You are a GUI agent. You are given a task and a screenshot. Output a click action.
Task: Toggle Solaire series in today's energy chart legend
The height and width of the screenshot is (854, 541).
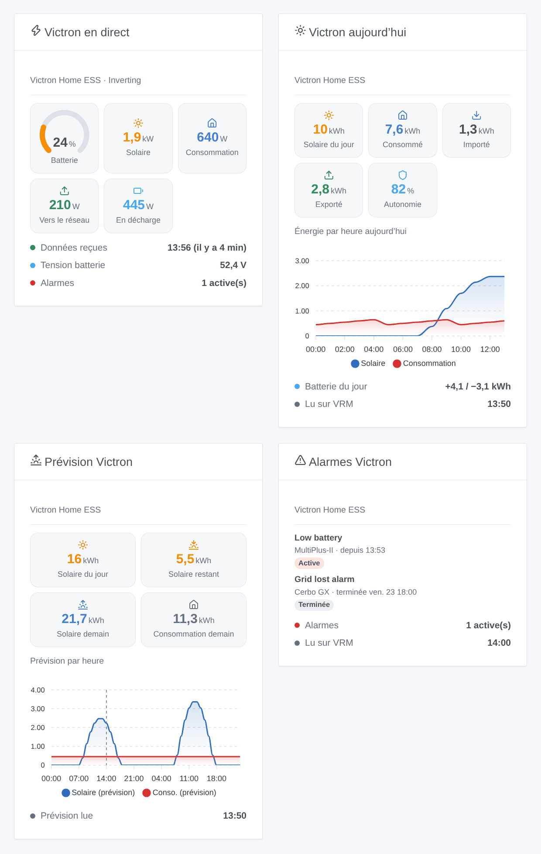click(368, 363)
